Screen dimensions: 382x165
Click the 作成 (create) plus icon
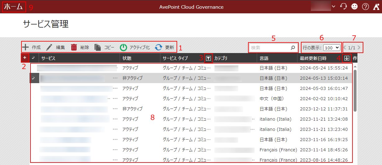(x=25, y=47)
